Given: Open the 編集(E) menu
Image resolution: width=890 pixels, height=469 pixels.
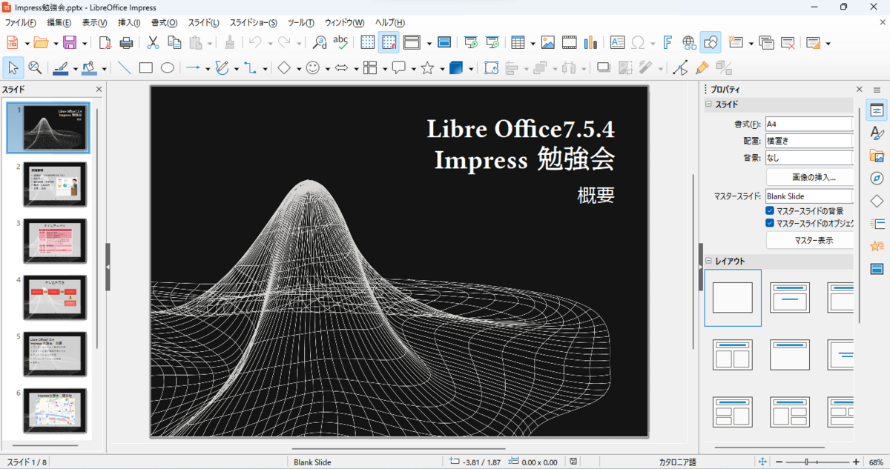Looking at the screenshot, I should (61, 23).
